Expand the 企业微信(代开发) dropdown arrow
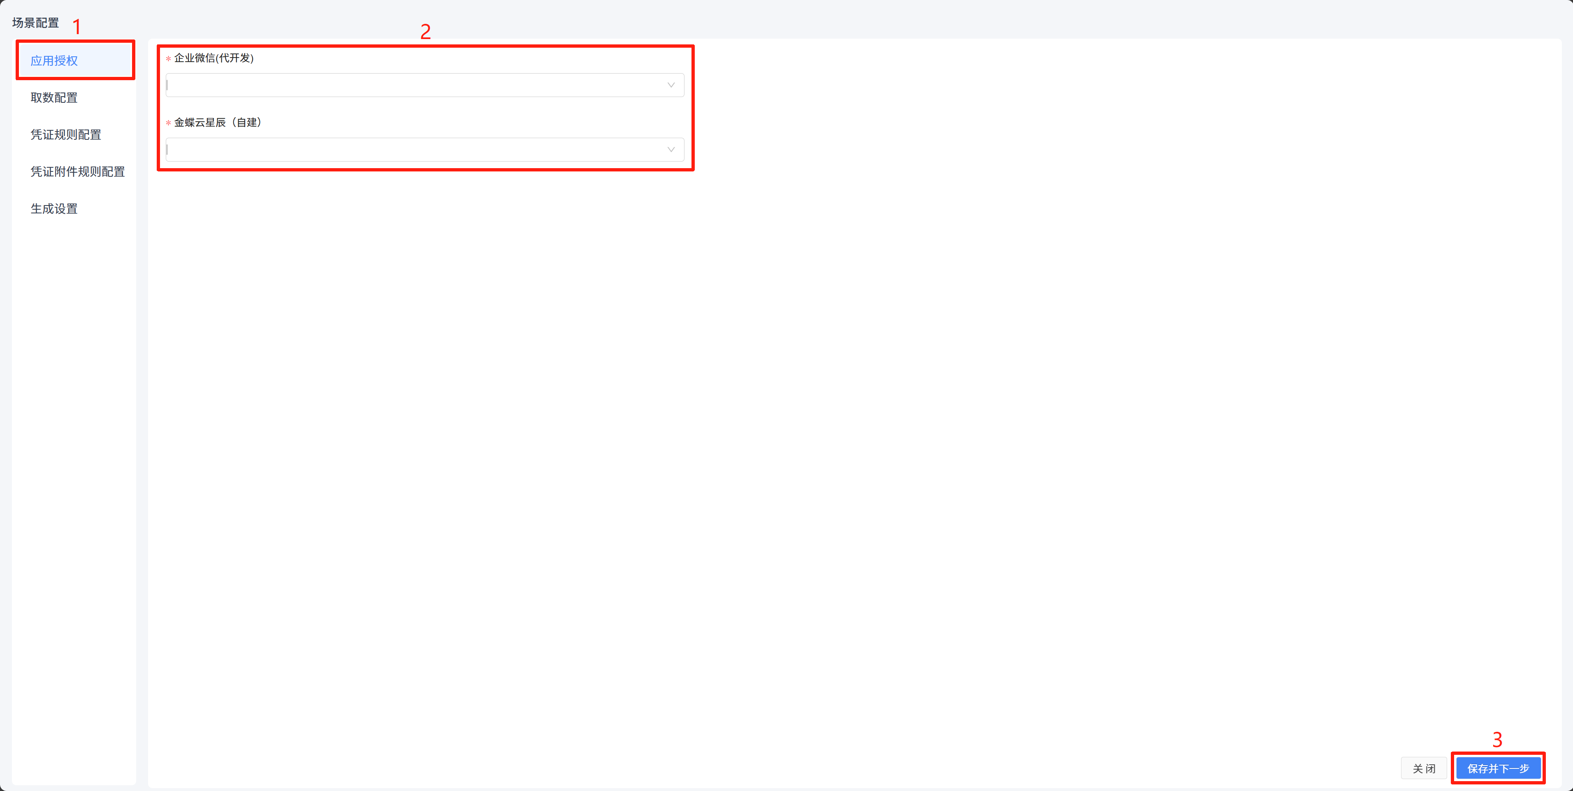 point(670,85)
